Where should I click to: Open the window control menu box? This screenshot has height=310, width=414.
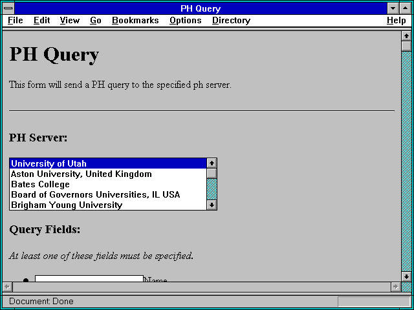8,8
